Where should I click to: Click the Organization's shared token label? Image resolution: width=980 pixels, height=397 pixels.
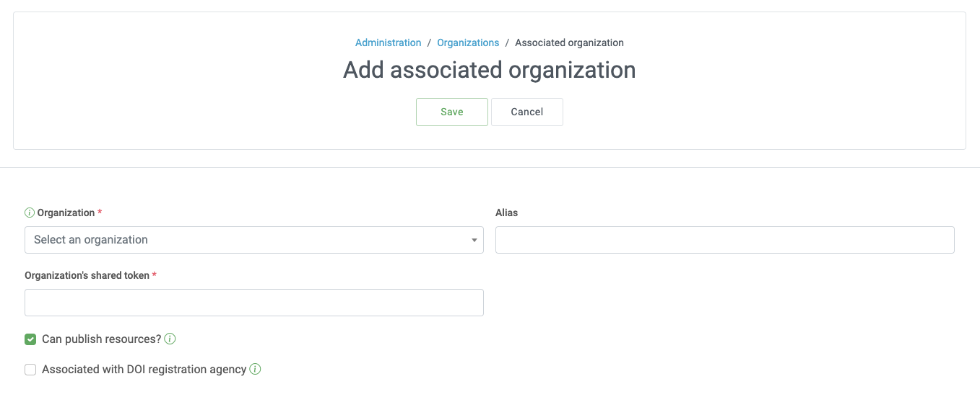point(87,275)
